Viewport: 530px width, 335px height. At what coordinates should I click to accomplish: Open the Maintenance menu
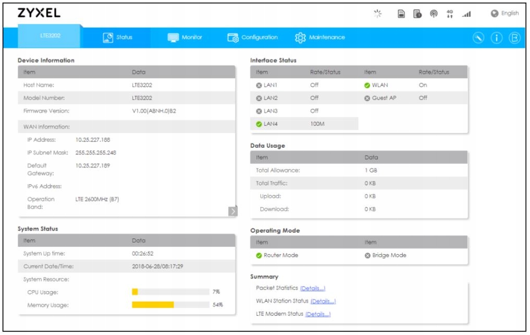[320, 38]
